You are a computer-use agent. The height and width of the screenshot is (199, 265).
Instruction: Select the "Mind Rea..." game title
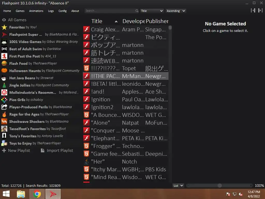point(106,177)
